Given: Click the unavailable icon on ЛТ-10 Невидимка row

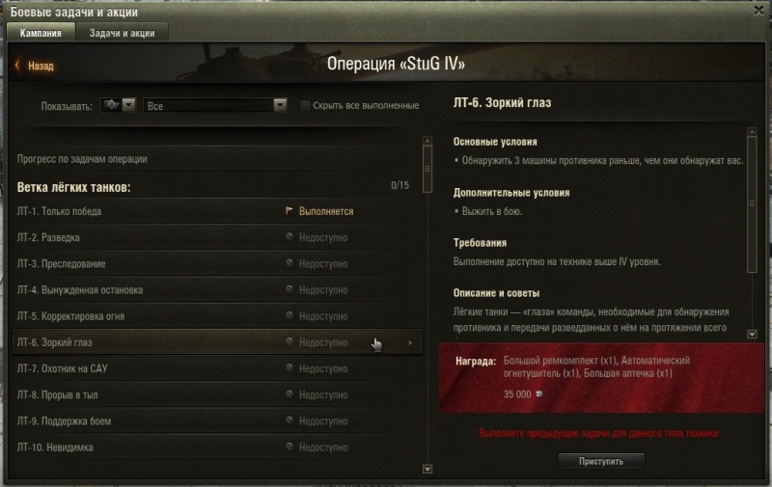Looking at the screenshot, I should pyautogui.click(x=289, y=446).
